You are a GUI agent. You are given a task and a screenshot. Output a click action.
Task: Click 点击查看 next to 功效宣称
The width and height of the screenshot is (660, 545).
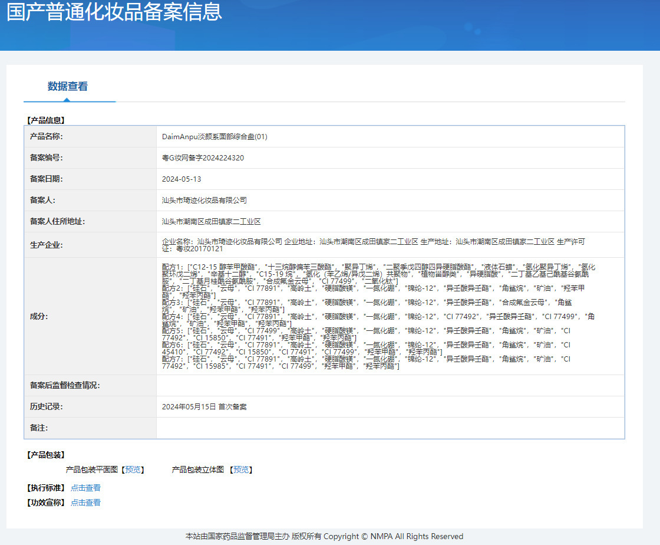coord(85,503)
